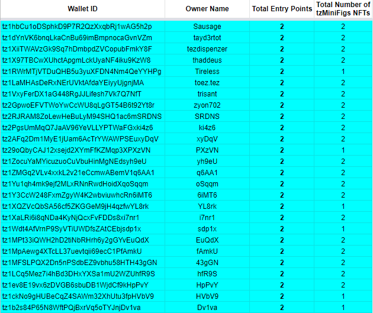Click owner name cell trisant
Viewport: 373px width, 313px height.
click(207, 94)
